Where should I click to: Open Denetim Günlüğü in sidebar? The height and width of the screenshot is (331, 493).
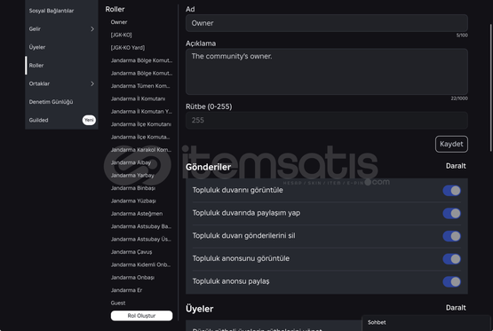[51, 102]
